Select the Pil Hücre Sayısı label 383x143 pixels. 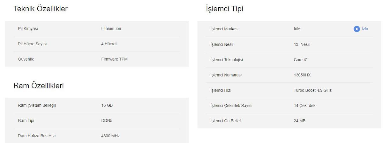coord(32,44)
